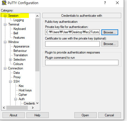Viewport: 127px width, 121px height.
Task: Click the certificate file input field
Action: pos(72,44)
